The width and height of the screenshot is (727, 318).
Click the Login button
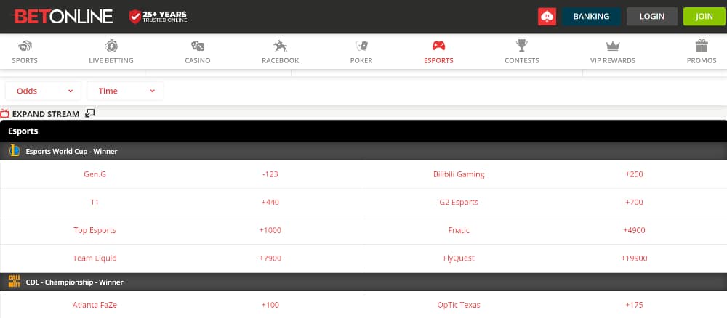click(x=652, y=17)
